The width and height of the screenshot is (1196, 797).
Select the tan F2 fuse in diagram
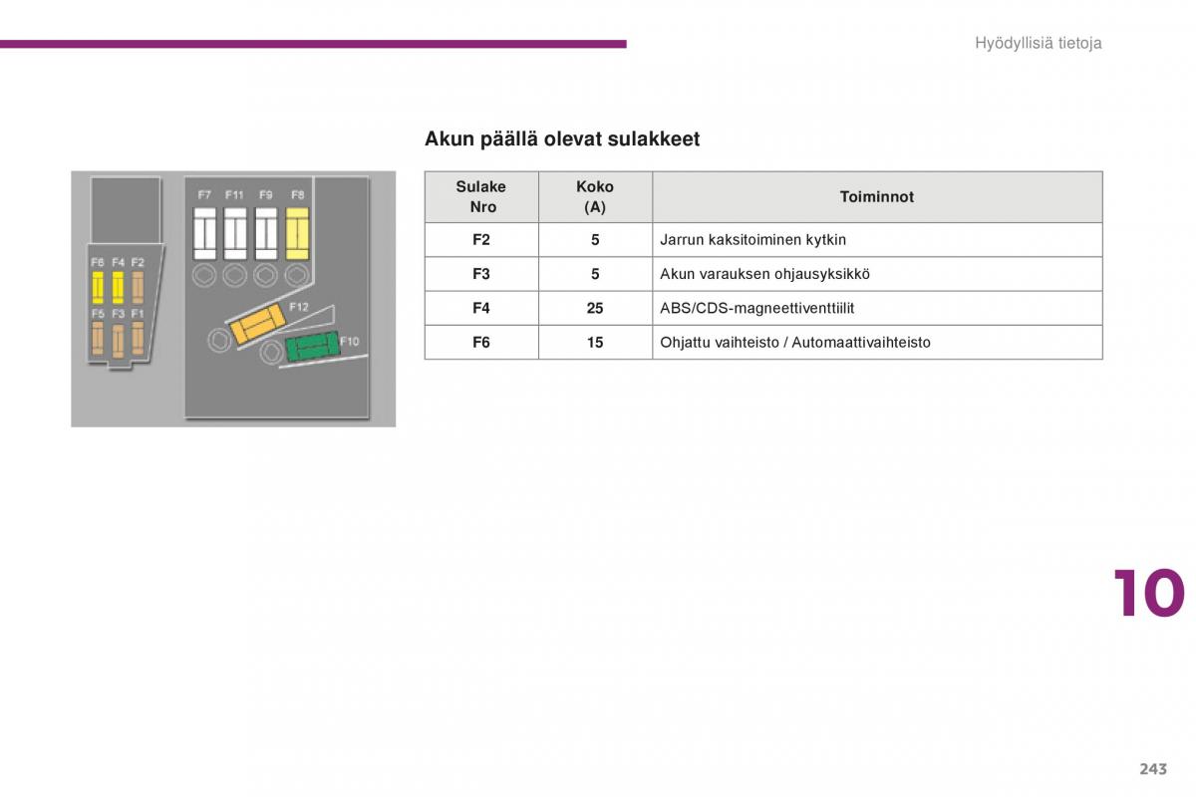point(138,288)
